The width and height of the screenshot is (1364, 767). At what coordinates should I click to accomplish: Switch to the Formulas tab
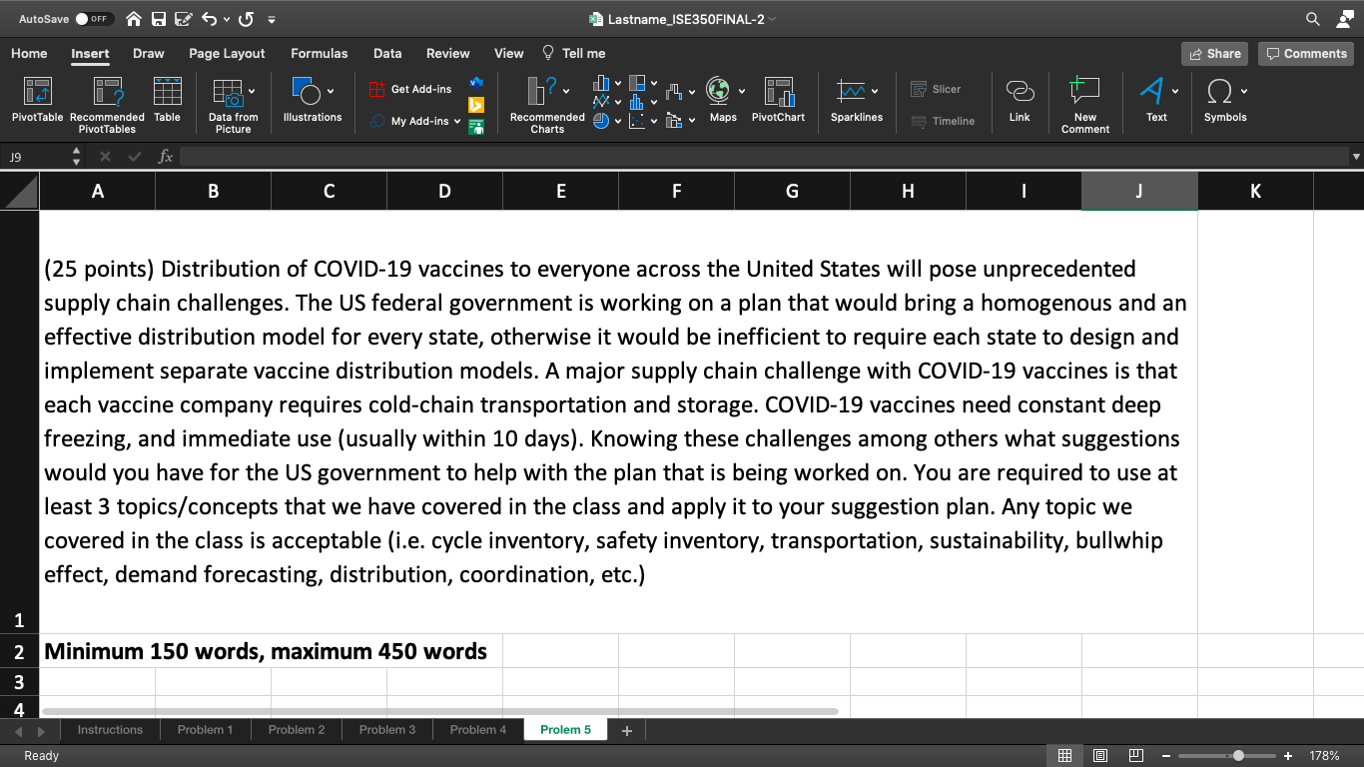(x=320, y=53)
